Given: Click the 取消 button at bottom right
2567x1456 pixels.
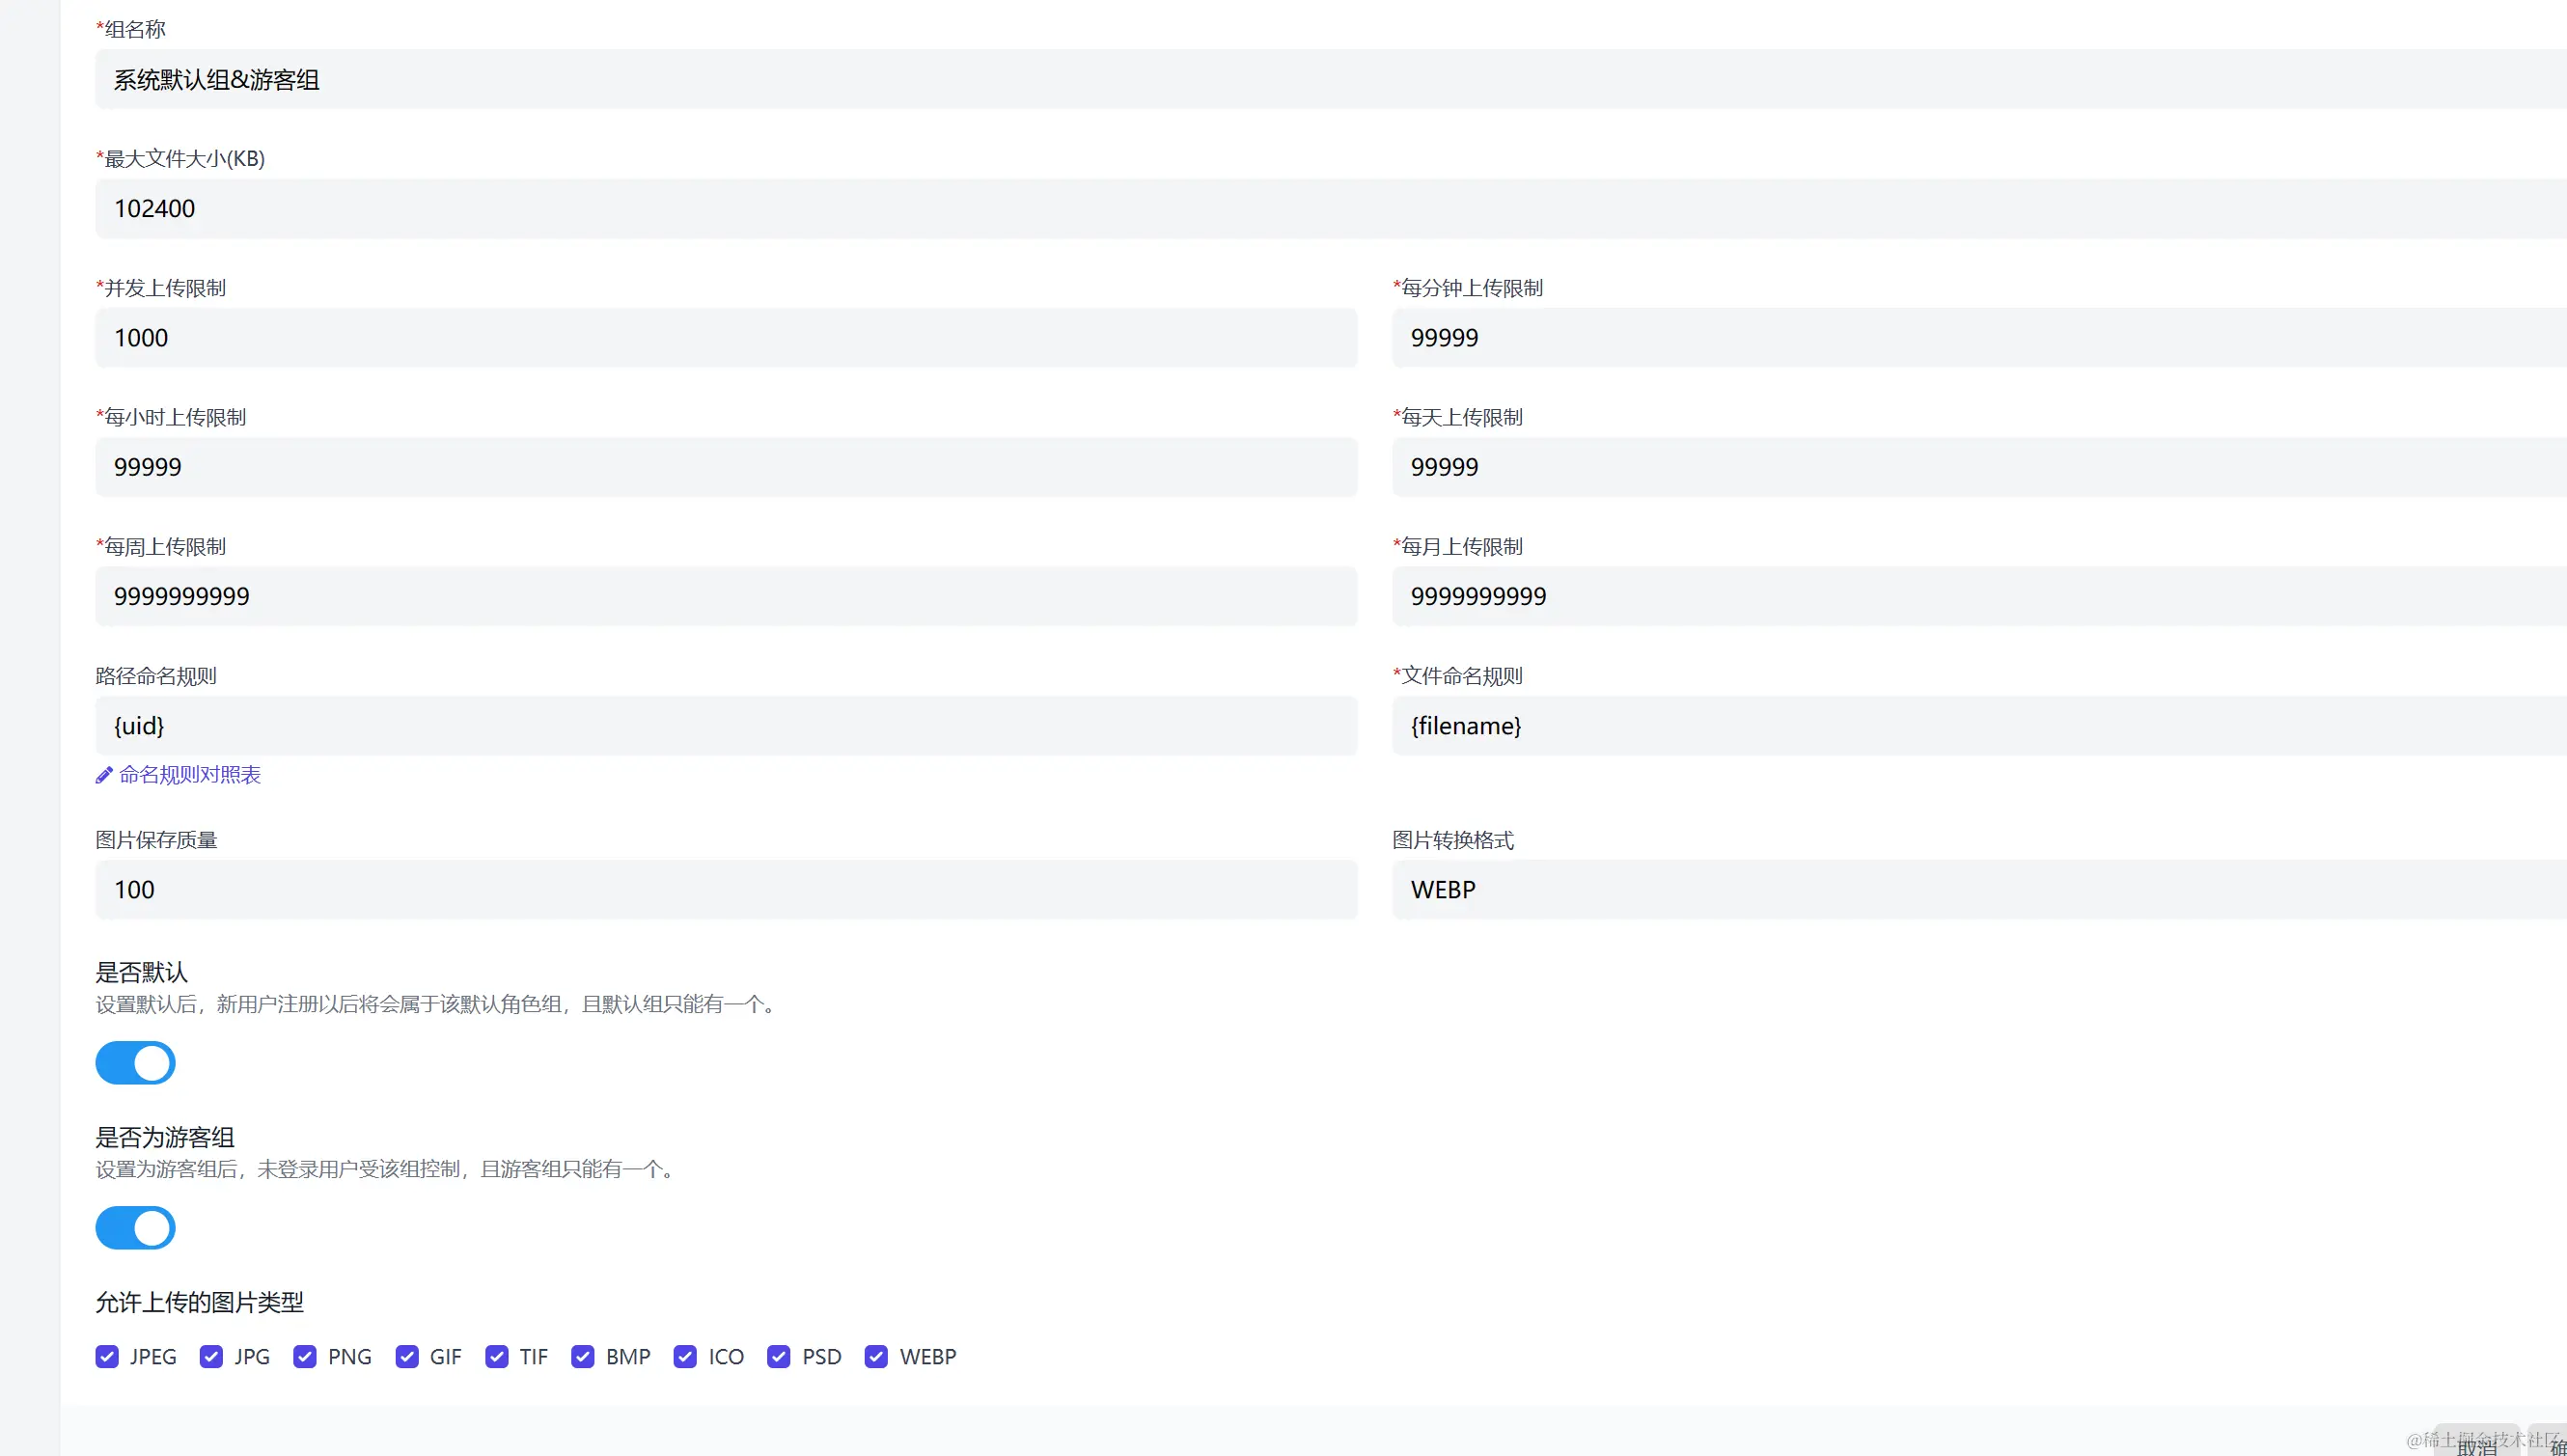Looking at the screenshot, I should pos(2476,1445).
